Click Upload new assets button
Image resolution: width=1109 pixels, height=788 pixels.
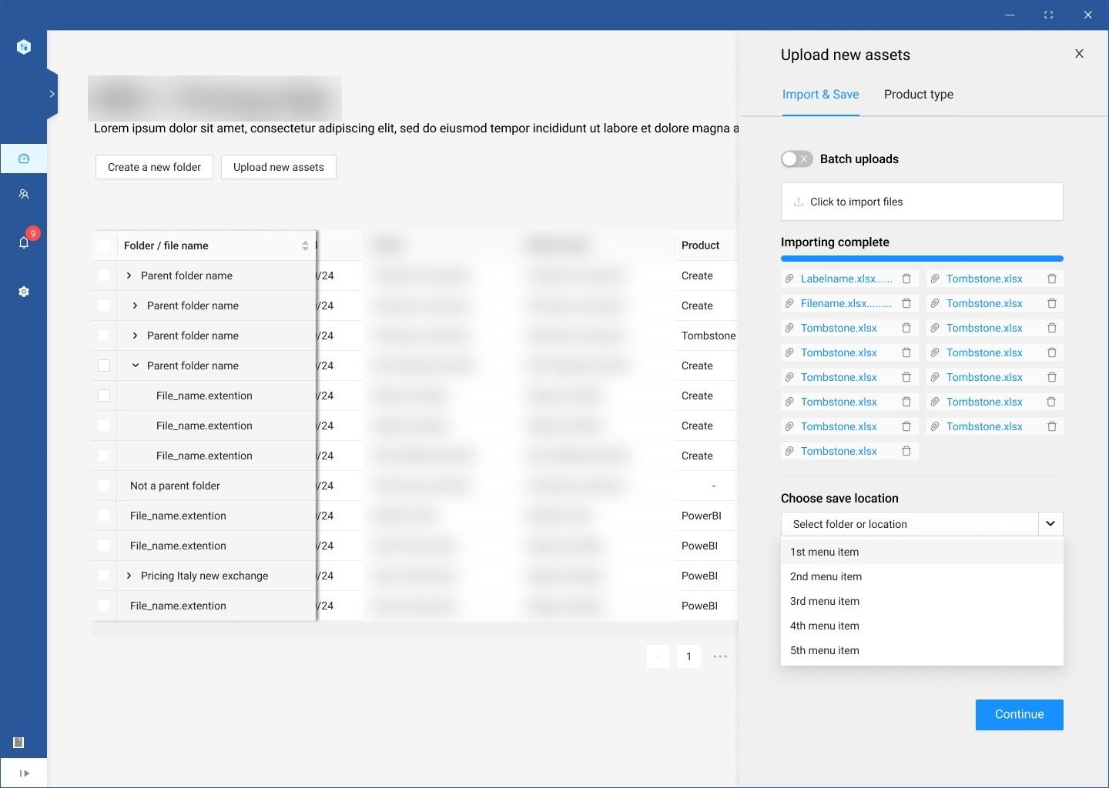pos(279,167)
